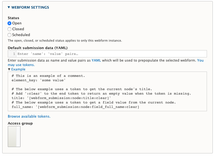The width and height of the screenshot is (215, 157).
Task: Open the YAML link
Action: pos(96,60)
